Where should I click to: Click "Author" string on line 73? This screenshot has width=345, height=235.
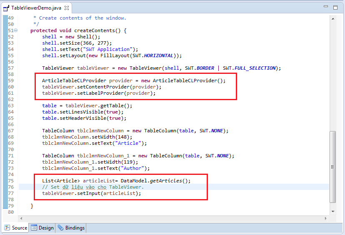pos(132,169)
